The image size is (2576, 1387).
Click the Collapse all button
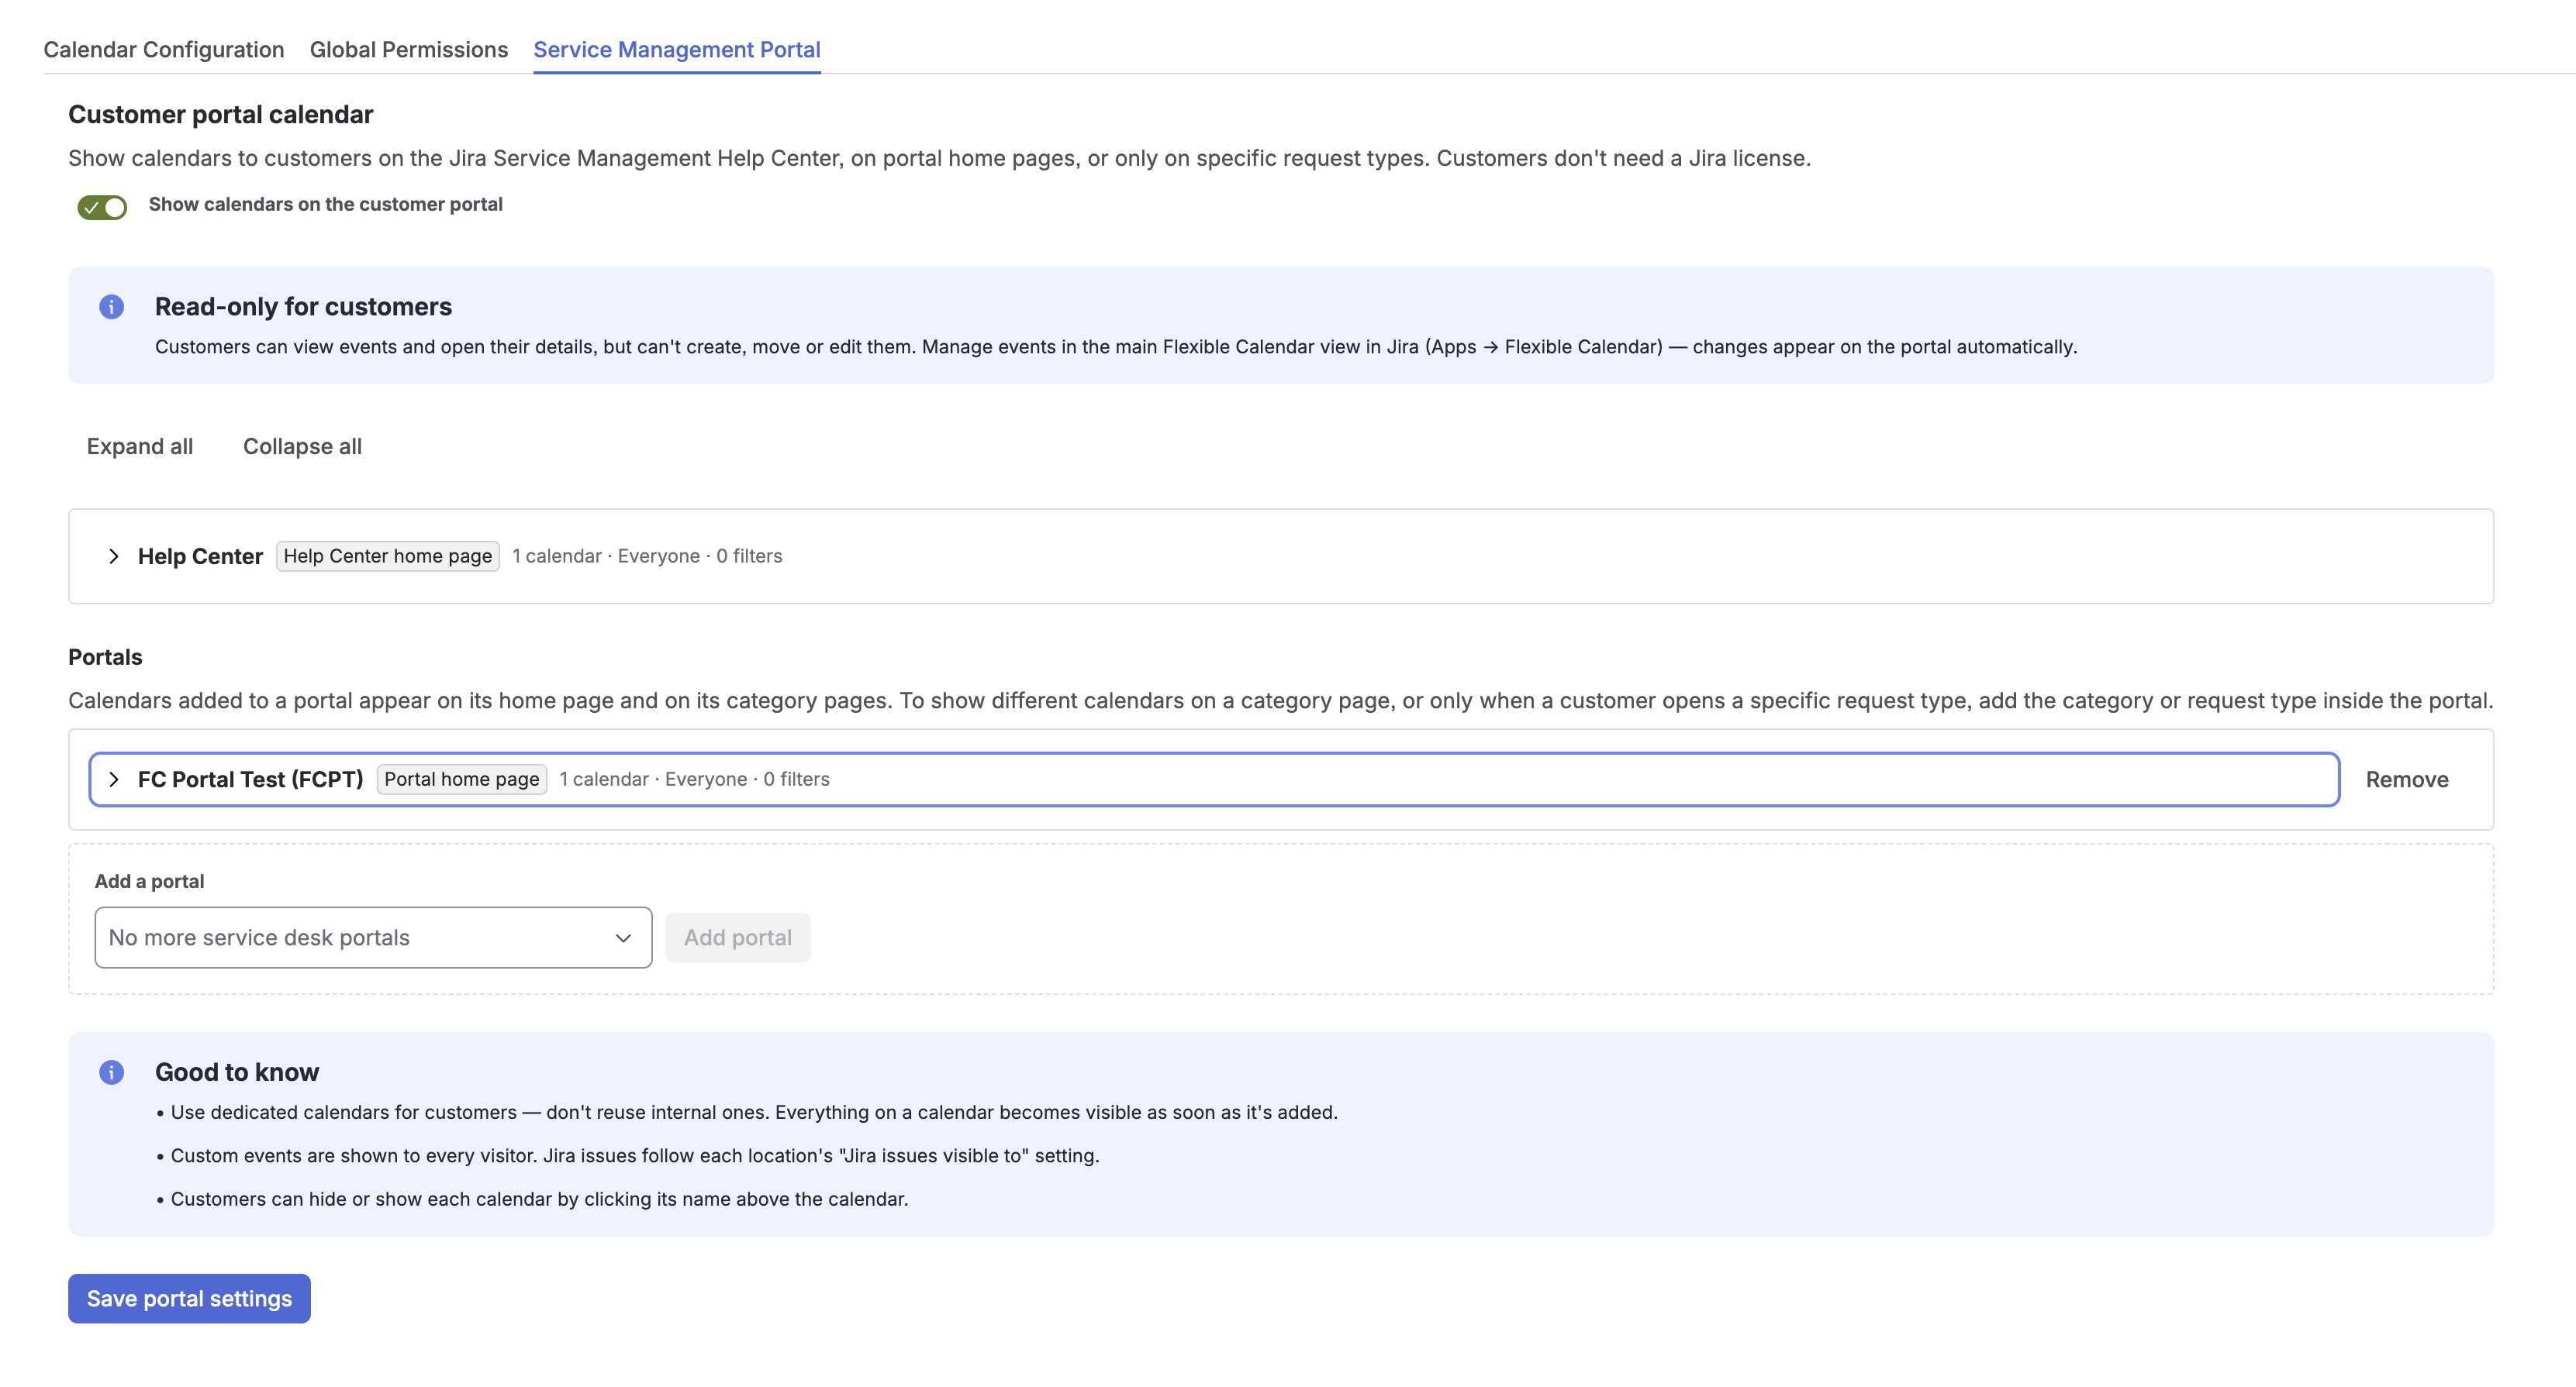click(302, 446)
